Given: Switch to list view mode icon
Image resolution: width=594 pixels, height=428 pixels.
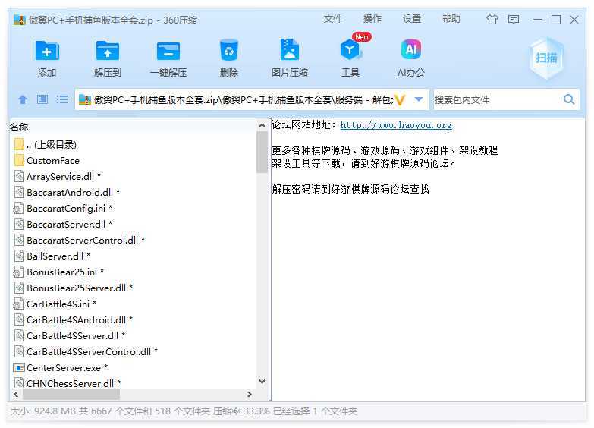Looking at the screenshot, I should point(62,99).
